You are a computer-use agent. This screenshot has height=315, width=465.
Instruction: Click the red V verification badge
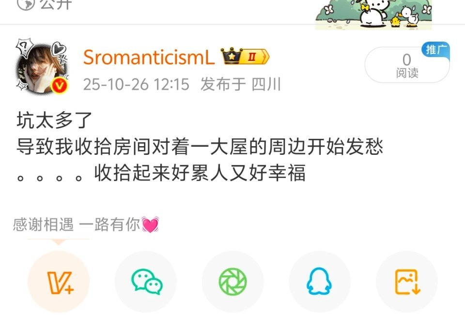click(60, 86)
